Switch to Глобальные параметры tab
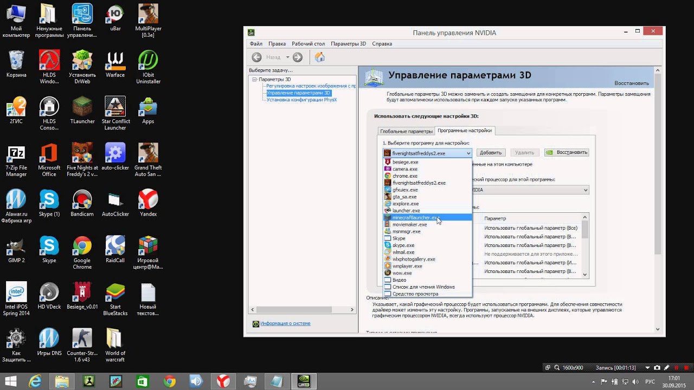694x390 pixels. (406, 131)
